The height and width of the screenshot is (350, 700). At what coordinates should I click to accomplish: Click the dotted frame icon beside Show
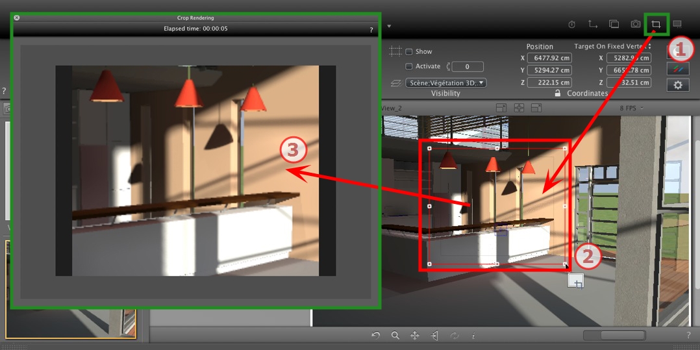click(395, 51)
